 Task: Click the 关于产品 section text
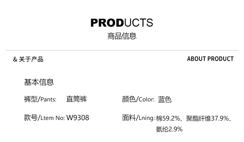tap(31, 59)
